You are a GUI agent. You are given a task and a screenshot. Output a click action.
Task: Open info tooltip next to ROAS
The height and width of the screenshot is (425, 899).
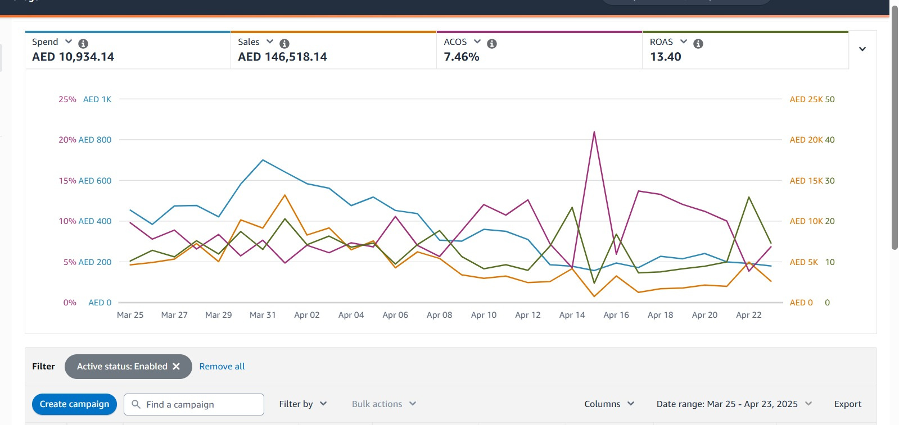[698, 43]
